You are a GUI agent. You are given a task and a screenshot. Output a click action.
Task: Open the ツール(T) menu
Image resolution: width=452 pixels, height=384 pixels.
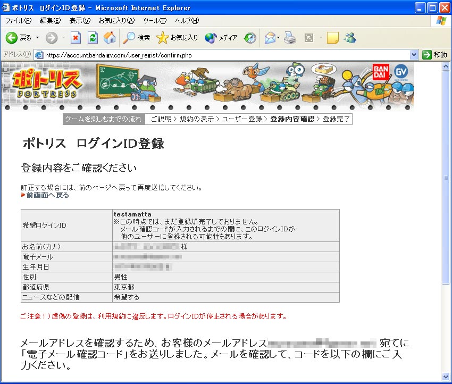pyautogui.click(x=155, y=21)
